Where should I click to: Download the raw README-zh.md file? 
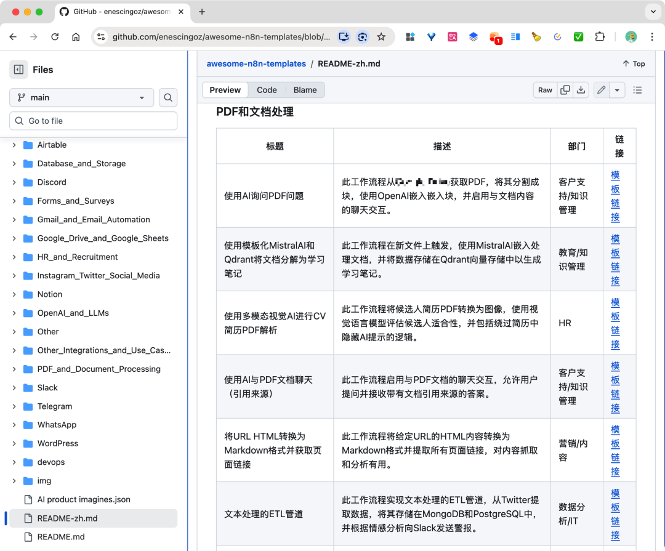pyautogui.click(x=581, y=90)
